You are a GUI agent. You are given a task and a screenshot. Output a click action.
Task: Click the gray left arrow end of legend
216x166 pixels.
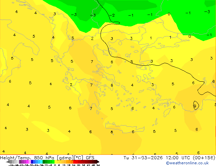tap(8, 162)
